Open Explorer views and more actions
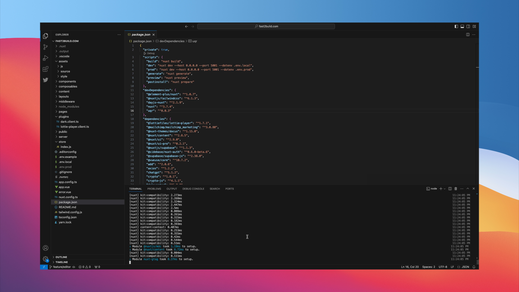Image resolution: width=519 pixels, height=292 pixels. click(119, 35)
